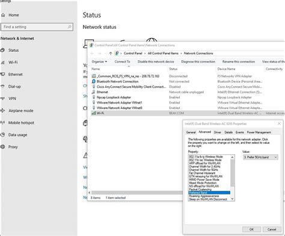
Task: Click 'Network cable unplugged' status text
Action: tap(186, 92)
